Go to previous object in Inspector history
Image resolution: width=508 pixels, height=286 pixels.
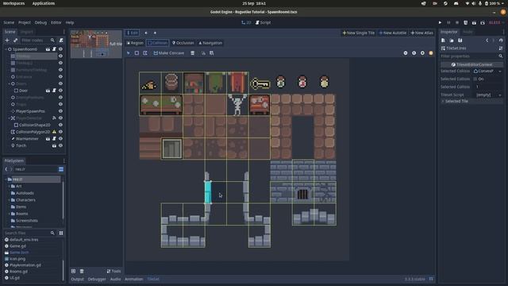click(x=487, y=41)
